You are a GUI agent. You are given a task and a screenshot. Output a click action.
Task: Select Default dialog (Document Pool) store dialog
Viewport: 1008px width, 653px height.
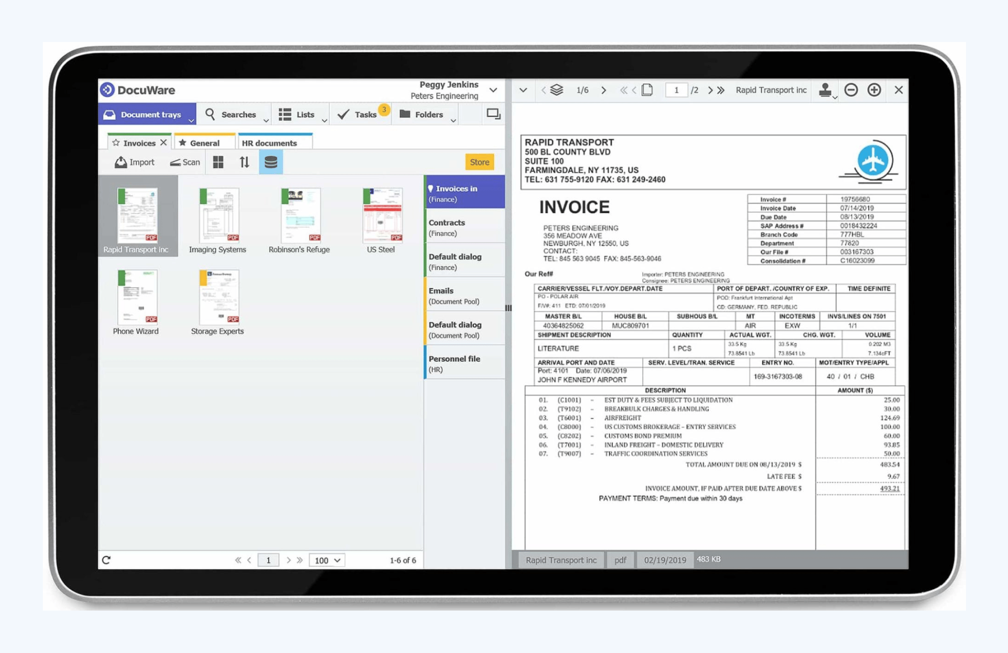pos(465,328)
